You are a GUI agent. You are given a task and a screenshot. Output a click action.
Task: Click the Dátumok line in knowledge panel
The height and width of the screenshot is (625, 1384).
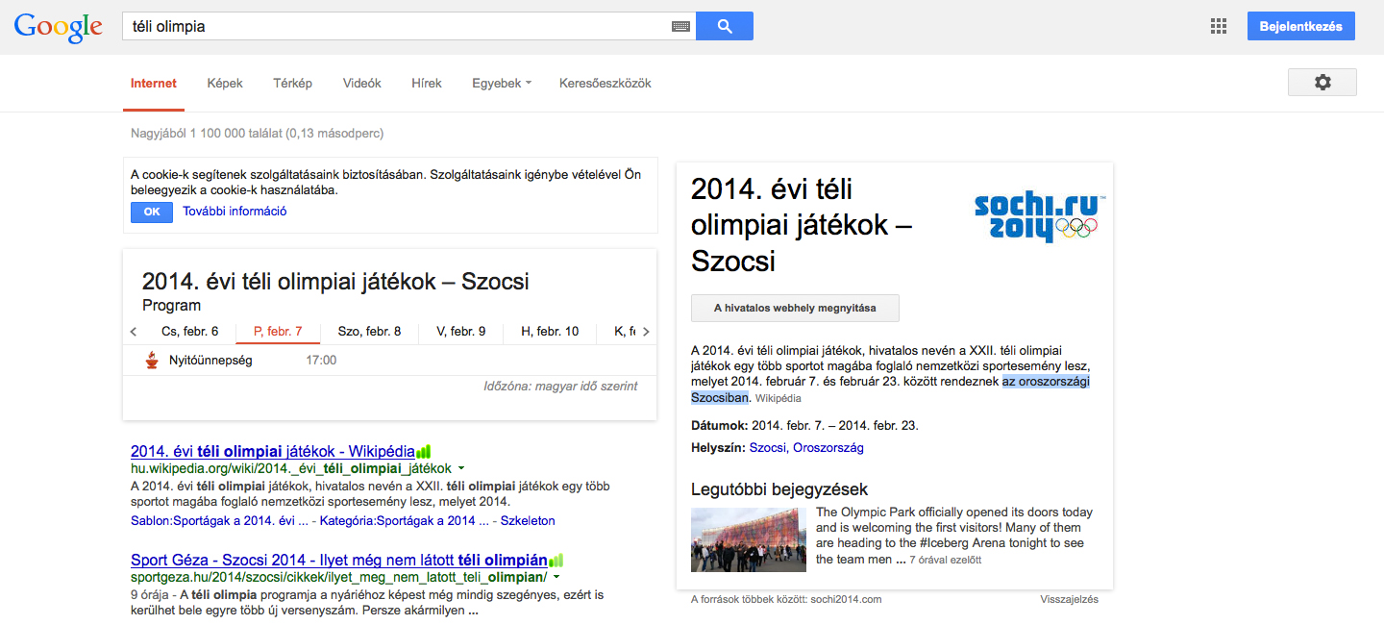(804, 426)
